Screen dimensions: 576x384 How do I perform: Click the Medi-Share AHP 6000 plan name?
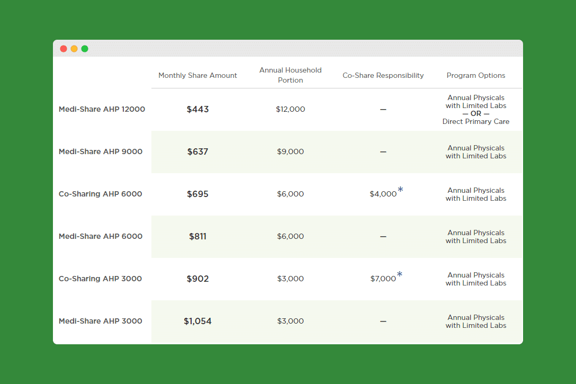pos(101,236)
